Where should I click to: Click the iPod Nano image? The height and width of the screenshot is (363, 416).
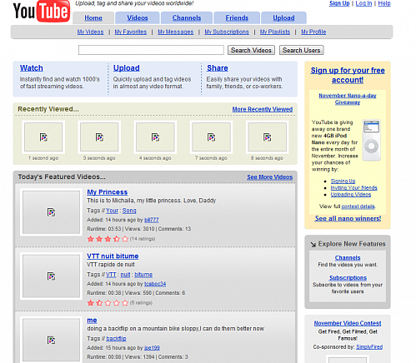pos(372,140)
